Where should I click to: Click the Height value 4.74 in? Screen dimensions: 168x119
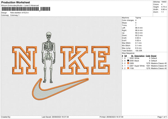(164, 7)
